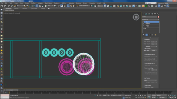Screen dimensions: 177x99
Task: Click the Configure Modifier Sets icon
Action: pos(155,35)
